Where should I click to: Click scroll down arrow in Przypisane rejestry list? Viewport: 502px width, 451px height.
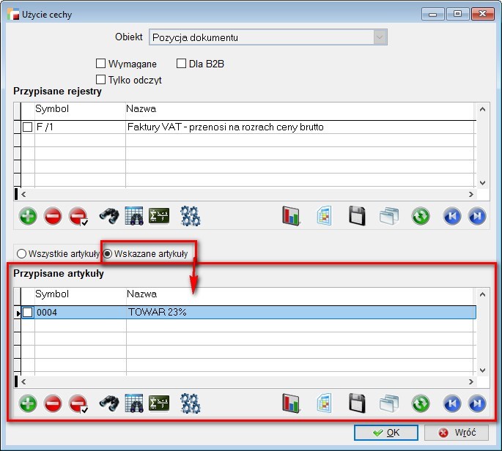tap(483, 183)
